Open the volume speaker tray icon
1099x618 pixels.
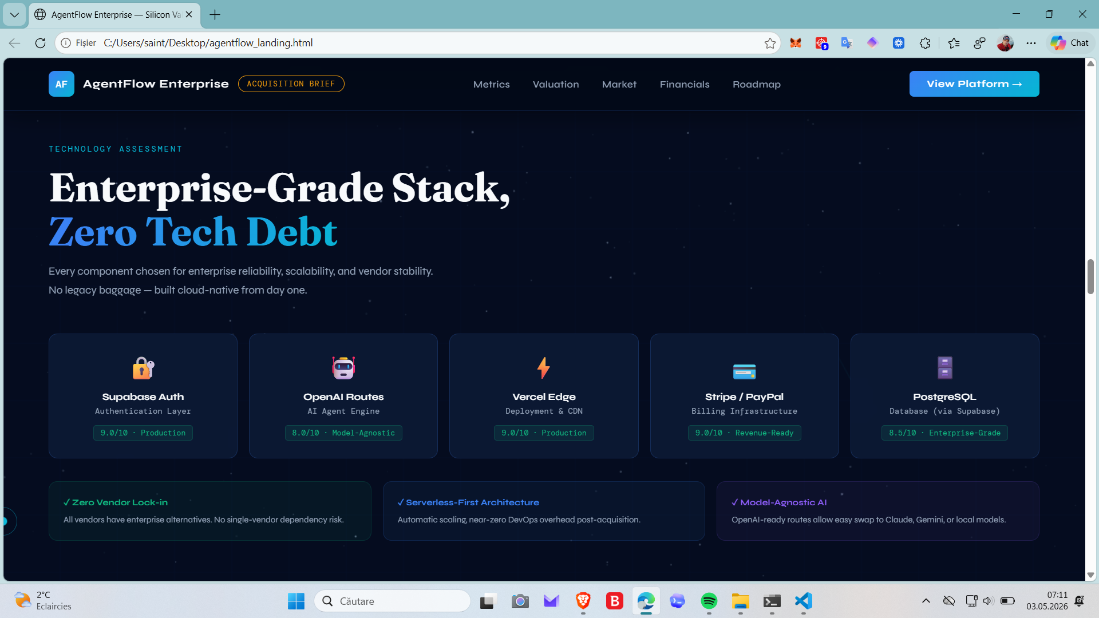pyautogui.click(x=988, y=601)
